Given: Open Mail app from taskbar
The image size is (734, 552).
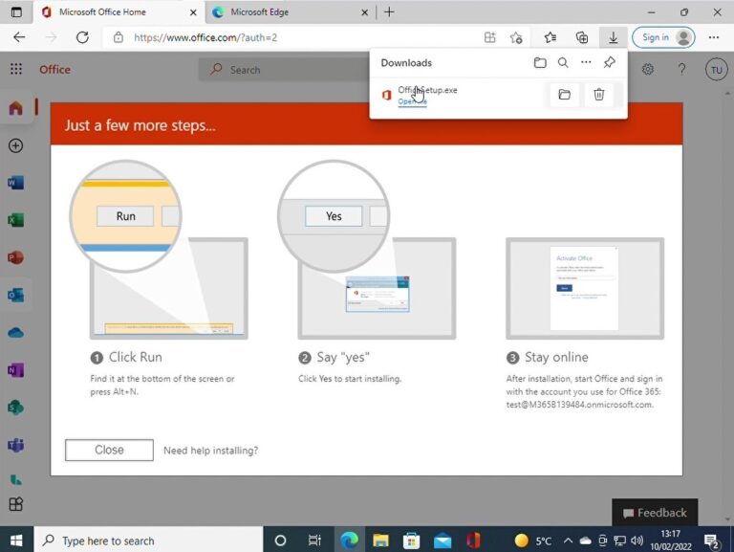Looking at the screenshot, I should pyautogui.click(x=443, y=541).
